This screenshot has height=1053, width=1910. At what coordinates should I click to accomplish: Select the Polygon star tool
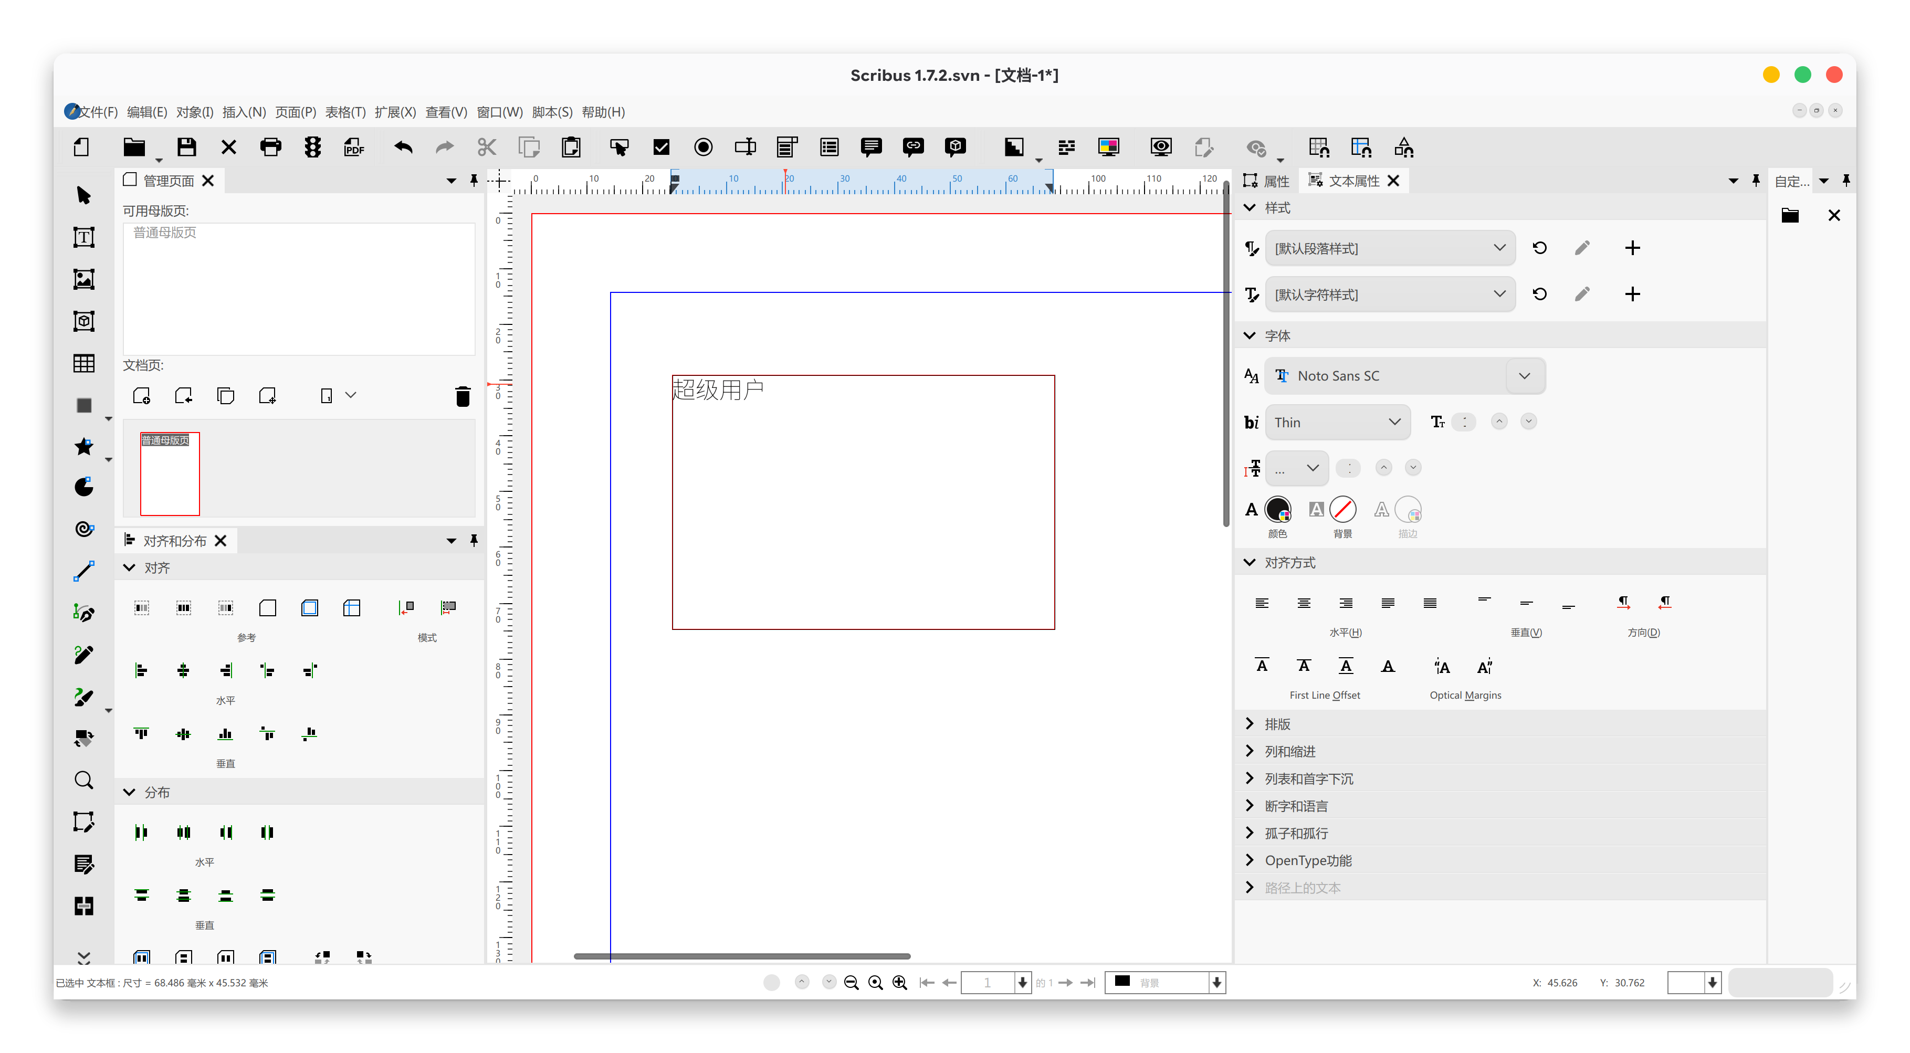[84, 446]
